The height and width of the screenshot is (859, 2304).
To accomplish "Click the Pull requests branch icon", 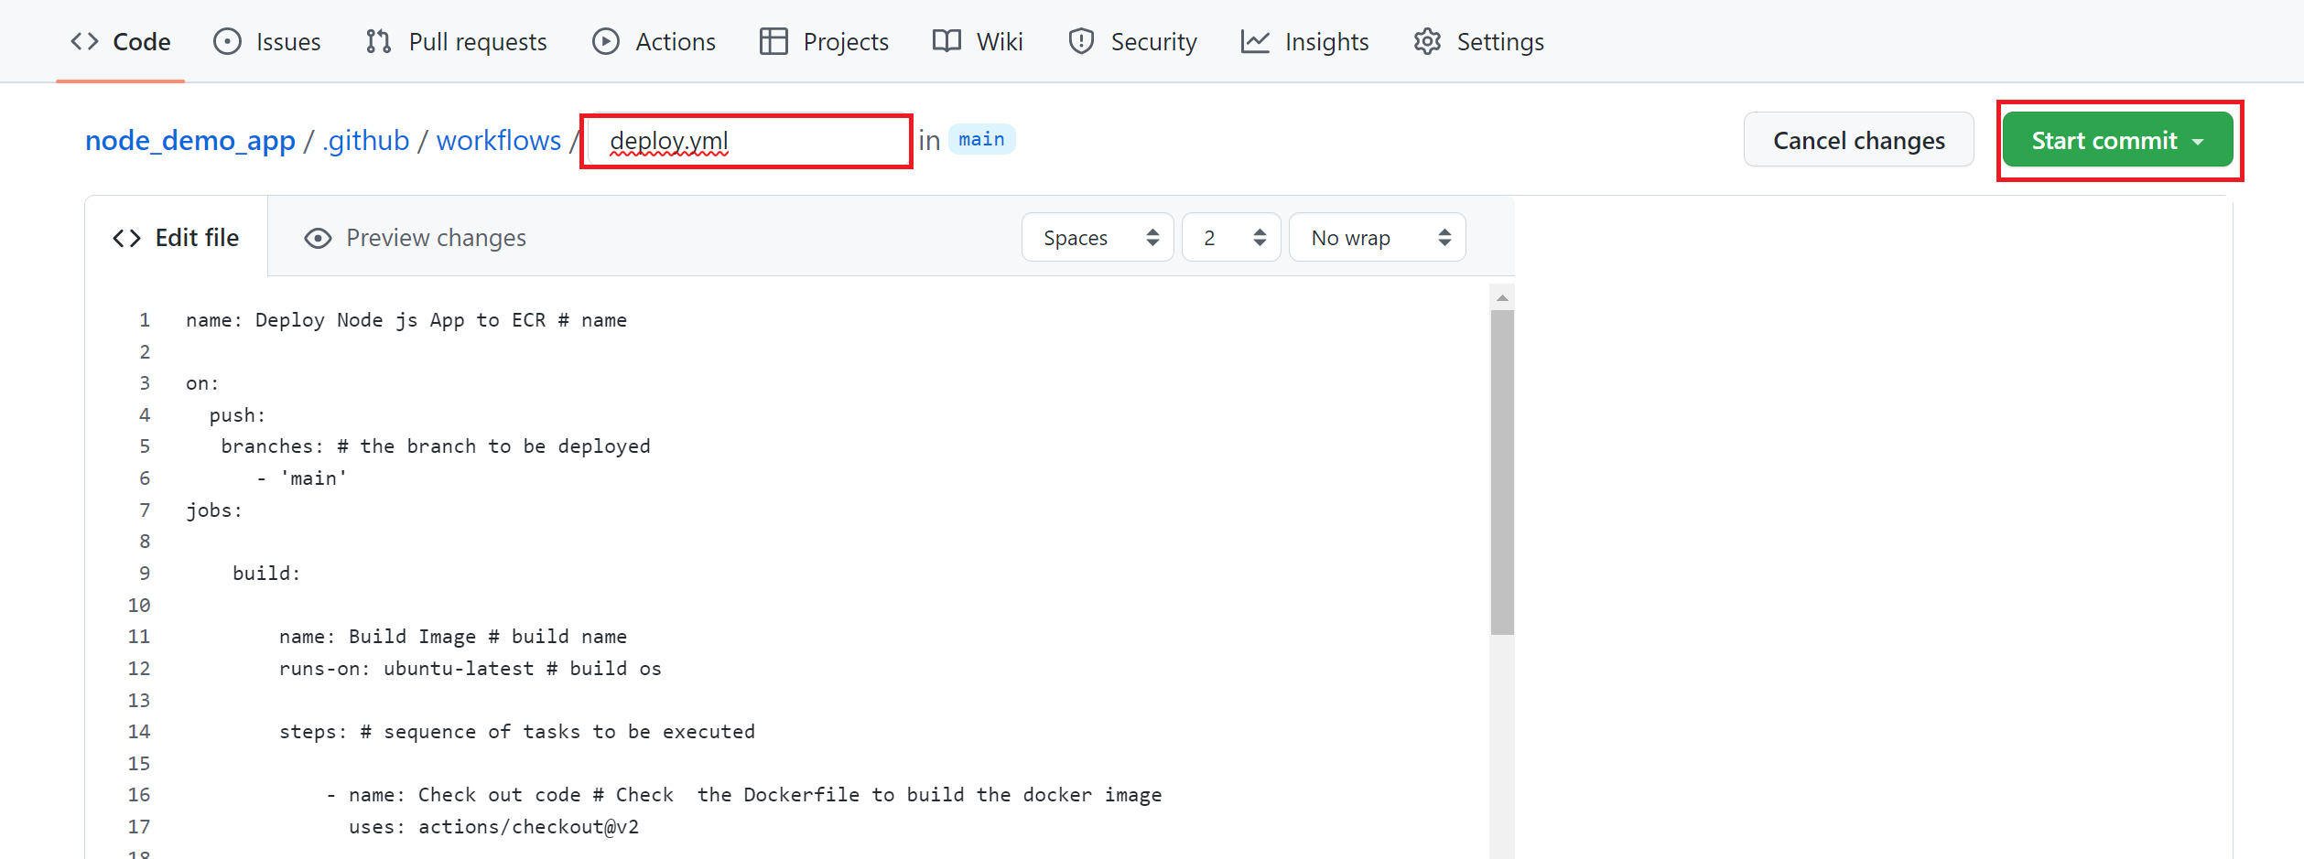I will pyautogui.click(x=378, y=42).
